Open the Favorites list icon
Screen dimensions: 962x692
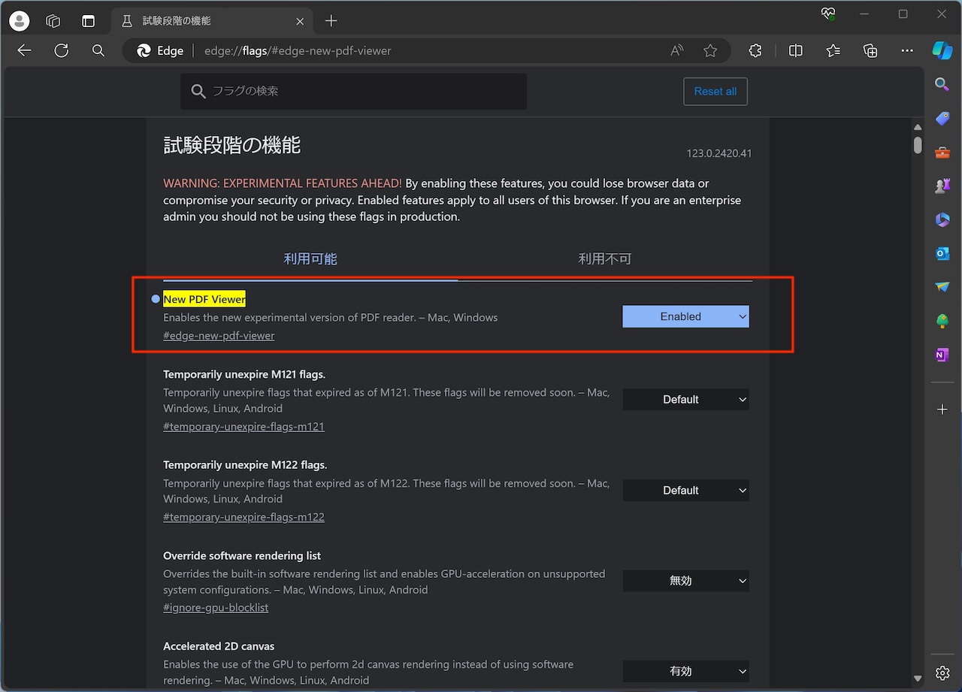(x=833, y=50)
